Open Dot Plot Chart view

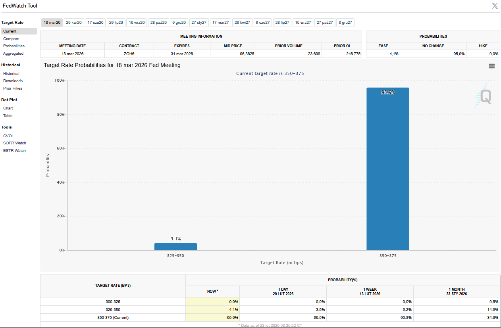(8, 108)
